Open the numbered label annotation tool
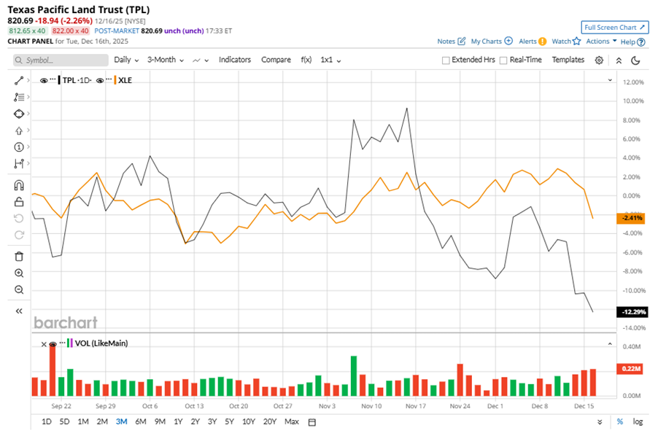 click(19, 147)
